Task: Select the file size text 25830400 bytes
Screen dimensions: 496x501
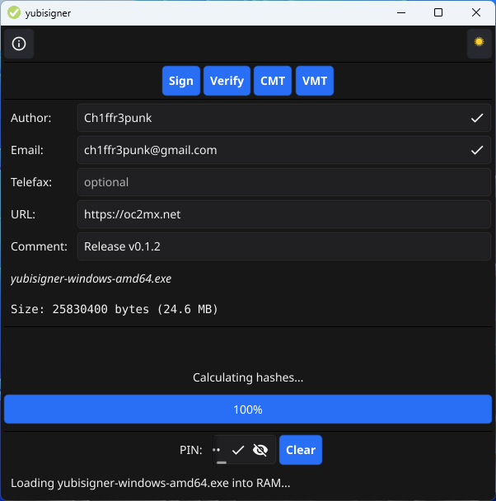Action: [x=115, y=309]
